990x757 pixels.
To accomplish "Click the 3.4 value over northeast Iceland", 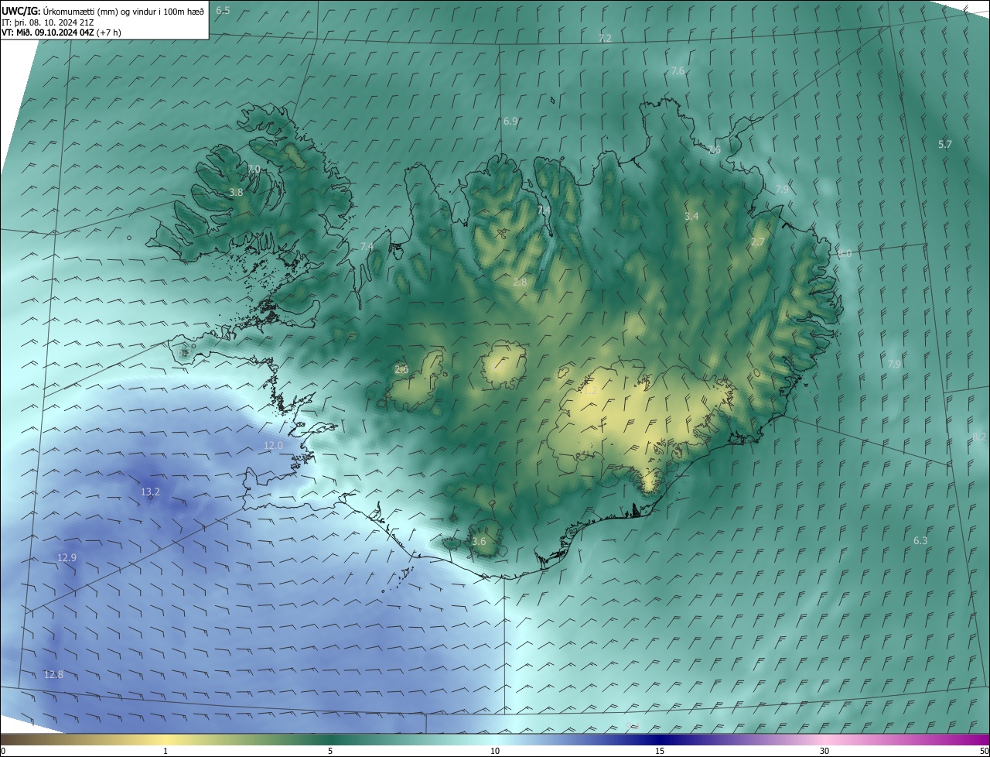I will (691, 216).
